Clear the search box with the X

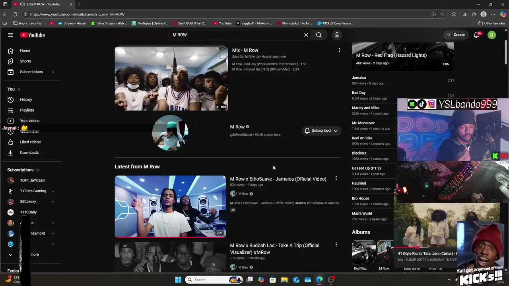tap(306, 35)
